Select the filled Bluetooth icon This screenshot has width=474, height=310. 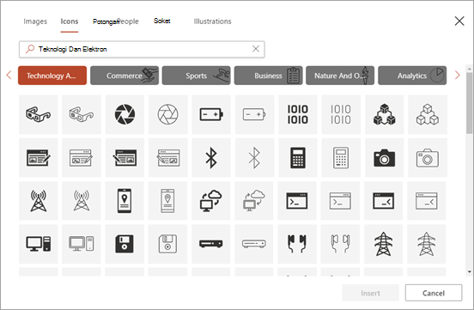tap(211, 157)
